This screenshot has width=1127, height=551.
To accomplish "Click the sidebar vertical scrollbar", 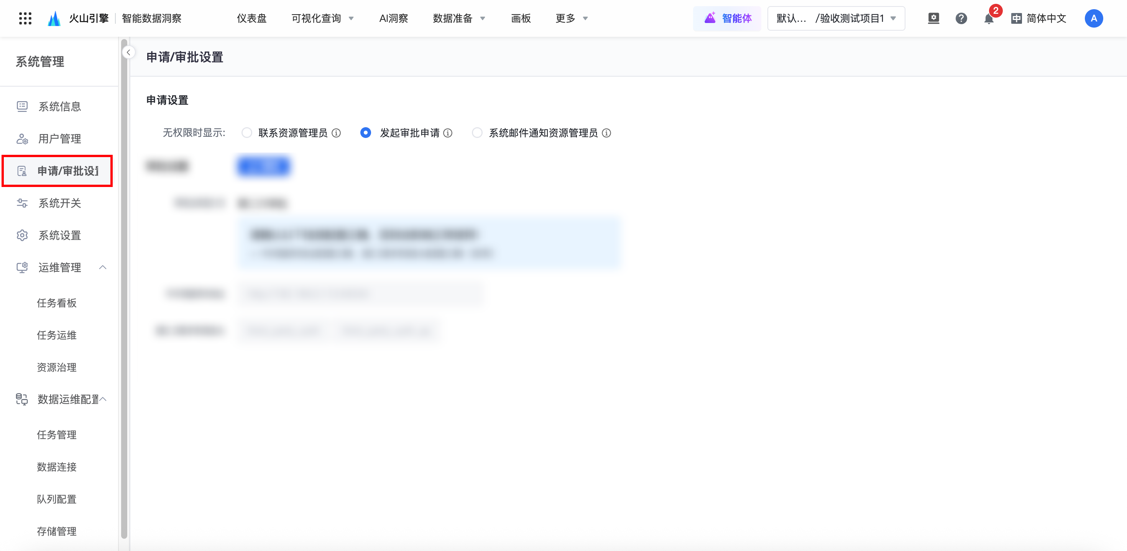I will coord(124,289).
